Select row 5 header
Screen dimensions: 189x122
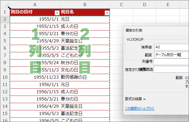pyautogui.click(x=5, y=41)
